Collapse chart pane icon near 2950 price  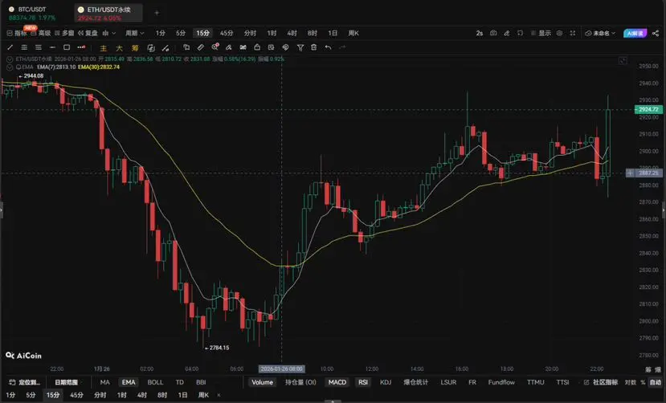coord(623,61)
